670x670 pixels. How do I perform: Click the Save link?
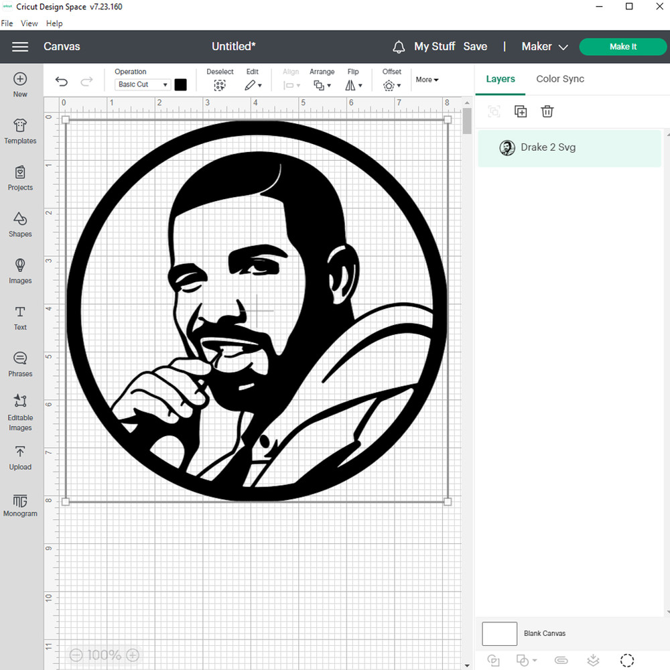[x=475, y=47]
